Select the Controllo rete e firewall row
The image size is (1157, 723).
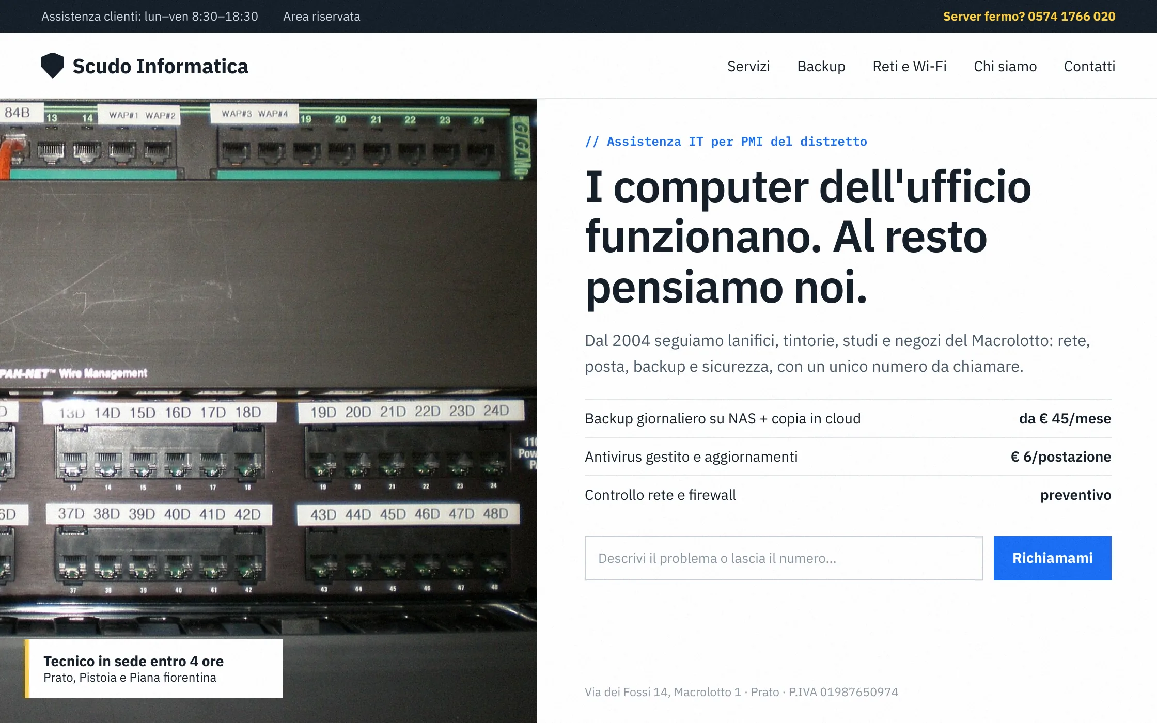coord(848,495)
